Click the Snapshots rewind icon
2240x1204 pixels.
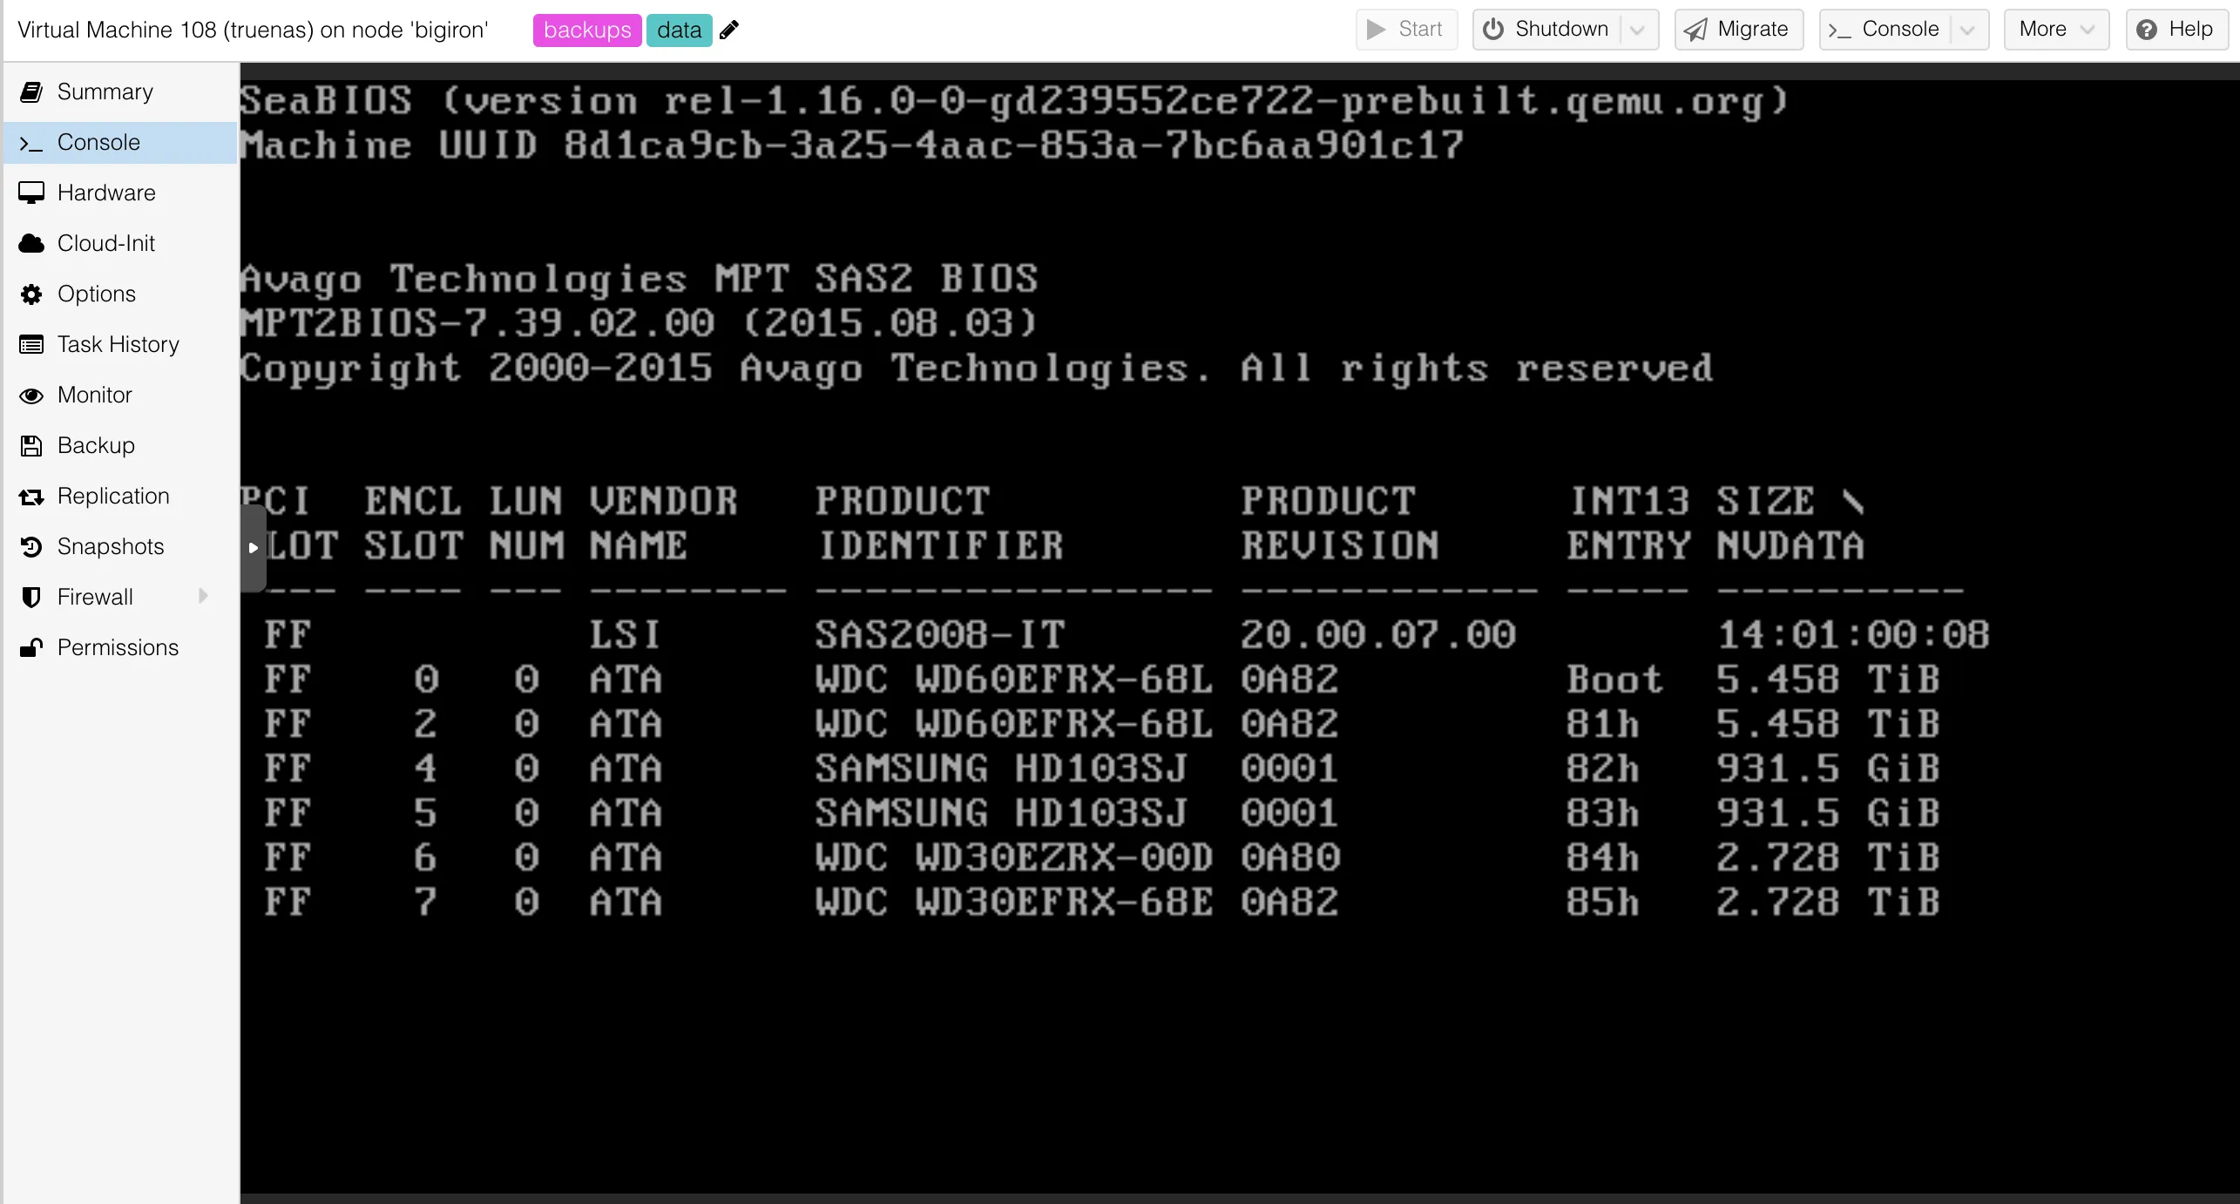(32, 546)
